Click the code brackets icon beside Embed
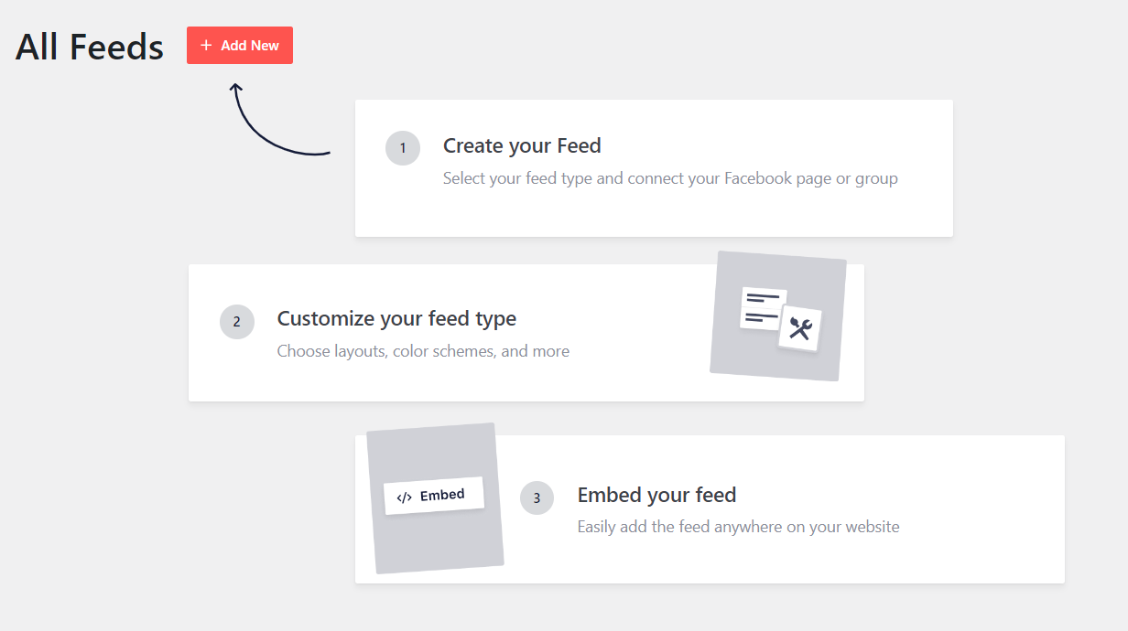 [x=405, y=498]
